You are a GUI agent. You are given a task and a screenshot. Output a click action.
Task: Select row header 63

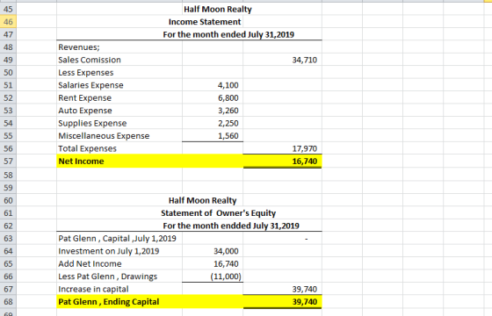pos(8,239)
